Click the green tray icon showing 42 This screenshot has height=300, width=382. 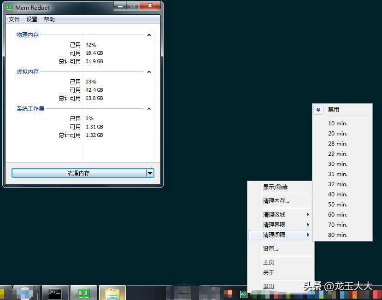tap(243, 294)
